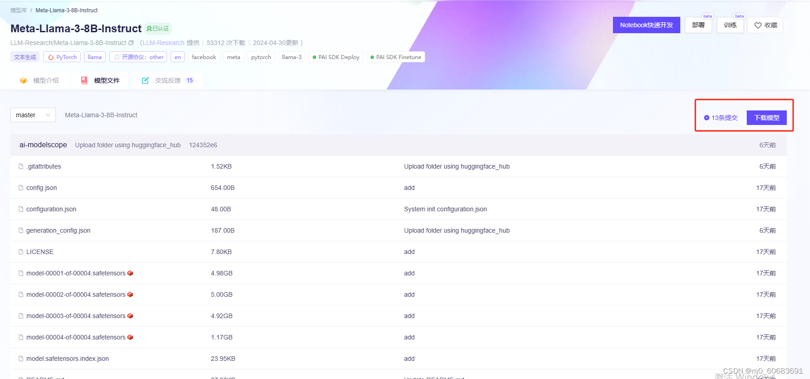Image resolution: width=810 pixels, height=379 pixels.
Task: Click the cube icon on the 模型介绍 tab
Action: (x=23, y=80)
